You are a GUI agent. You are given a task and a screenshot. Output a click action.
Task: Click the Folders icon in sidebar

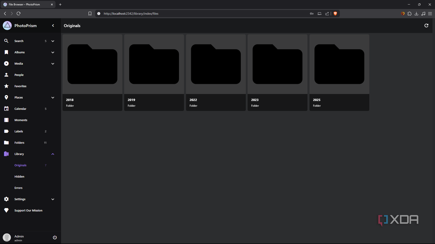6,143
